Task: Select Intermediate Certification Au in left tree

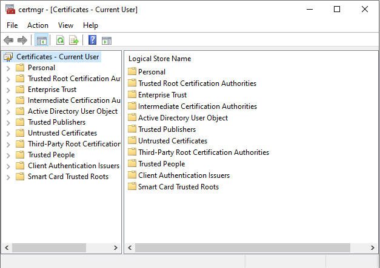Action: point(74,100)
